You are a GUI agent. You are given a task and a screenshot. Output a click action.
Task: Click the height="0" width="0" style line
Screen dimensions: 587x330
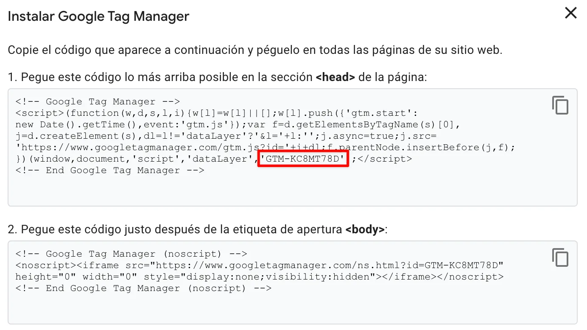tap(260, 277)
